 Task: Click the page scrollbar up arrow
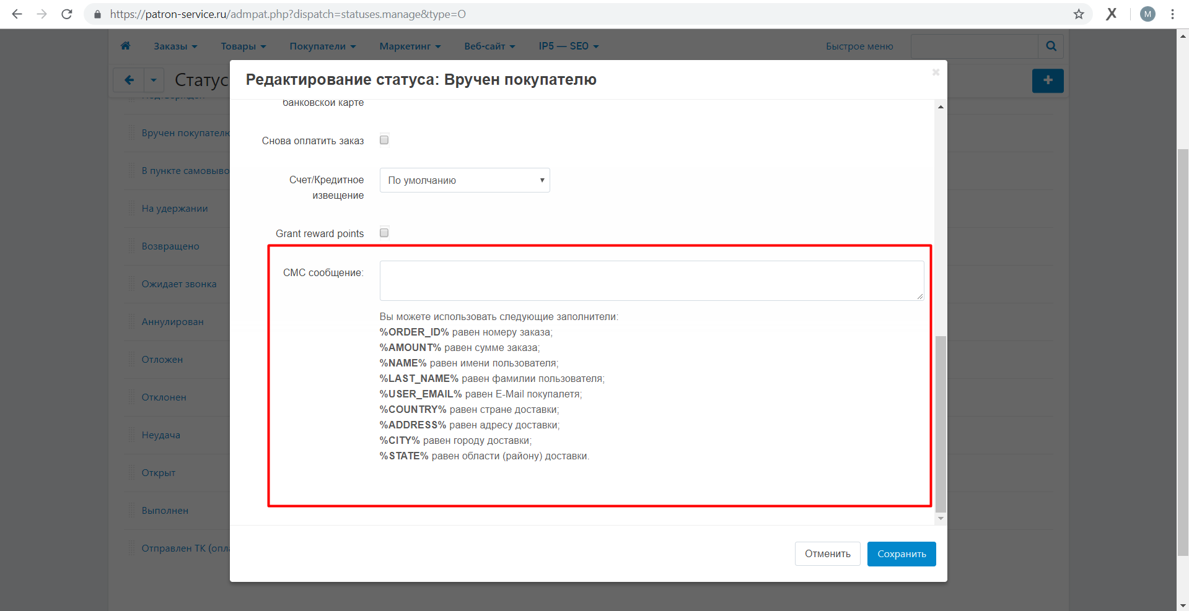(x=1183, y=36)
